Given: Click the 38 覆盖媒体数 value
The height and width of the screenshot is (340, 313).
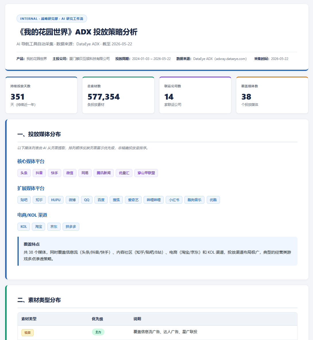Looking at the screenshot, I should click(246, 97).
